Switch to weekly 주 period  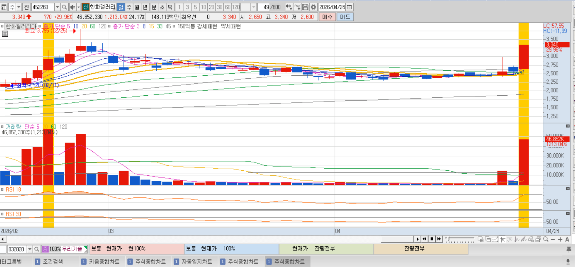pyautogui.click(x=129, y=7)
